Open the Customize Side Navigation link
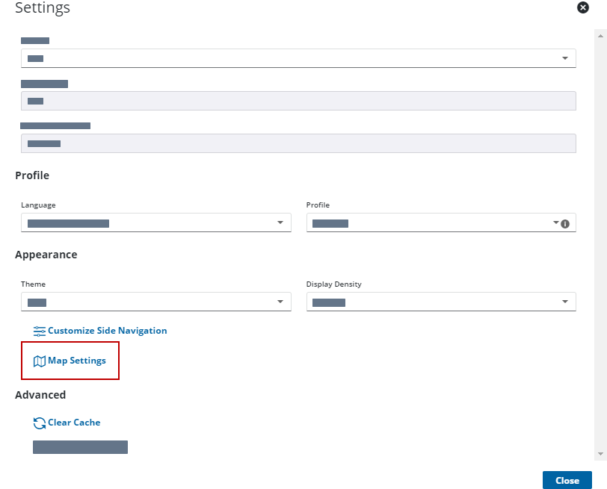The width and height of the screenshot is (607, 489). tap(107, 331)
